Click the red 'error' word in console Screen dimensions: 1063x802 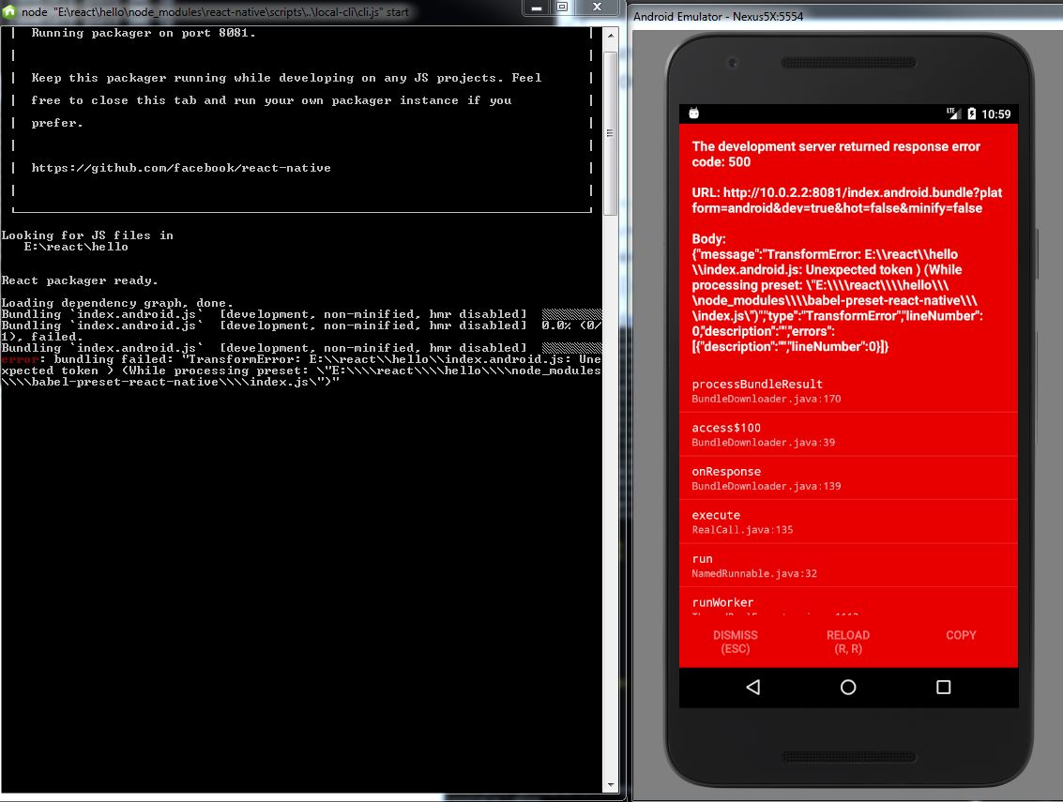click(x=20, y=359)
